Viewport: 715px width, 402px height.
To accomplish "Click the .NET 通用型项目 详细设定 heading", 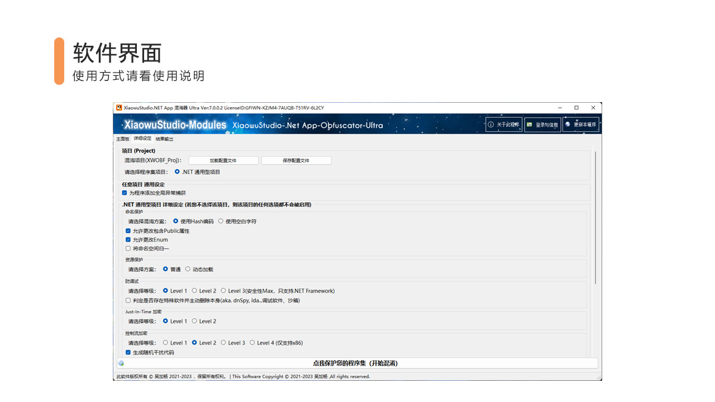I will (x=217, y=204).
